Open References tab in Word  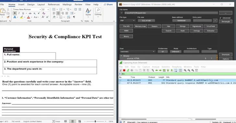coord(54,5)
